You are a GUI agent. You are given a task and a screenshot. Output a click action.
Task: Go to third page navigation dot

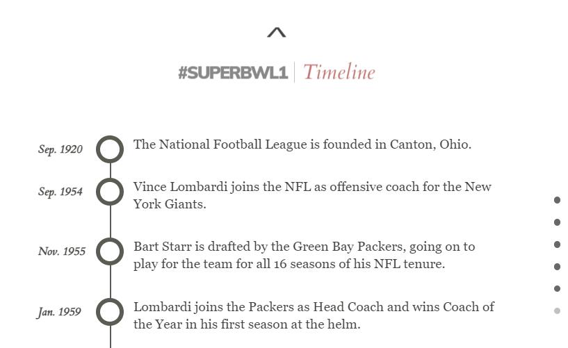click(x=557, y=245)
